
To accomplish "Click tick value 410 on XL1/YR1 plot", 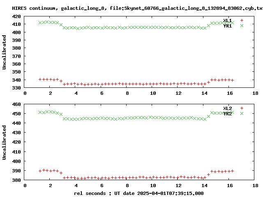I will pos(16,24).
